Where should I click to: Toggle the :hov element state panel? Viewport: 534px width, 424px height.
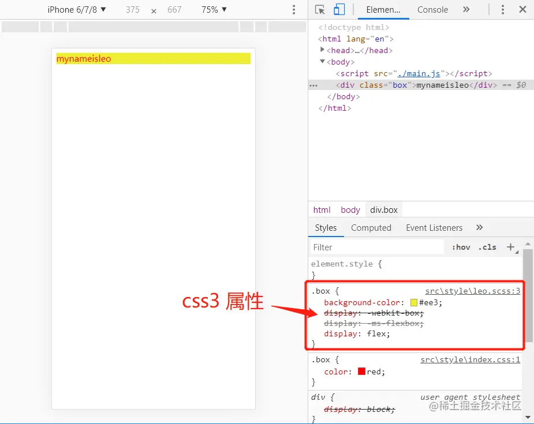point(460,247)
